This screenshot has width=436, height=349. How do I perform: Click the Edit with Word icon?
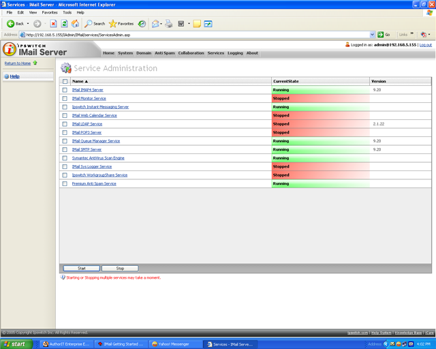(x=181, y=24)
